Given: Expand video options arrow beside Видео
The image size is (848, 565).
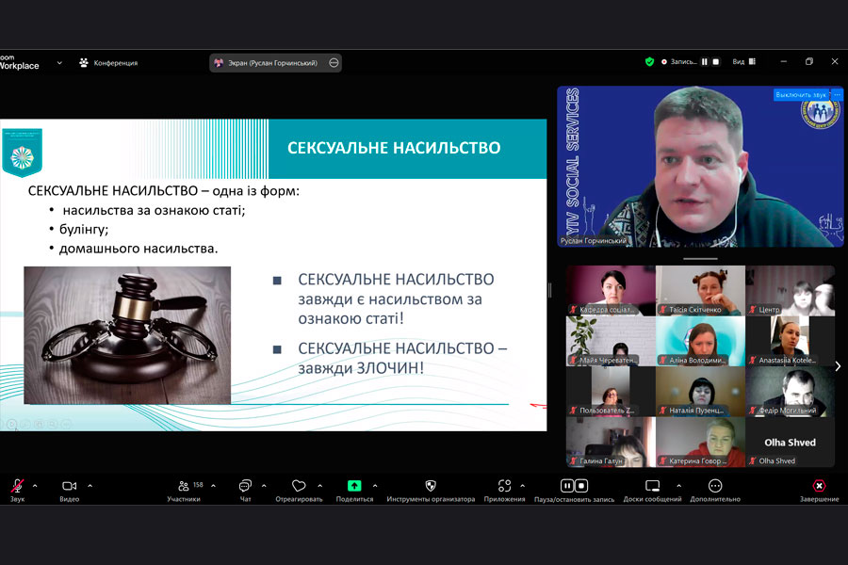Looking at the screenshot, I should click(90, 486).
